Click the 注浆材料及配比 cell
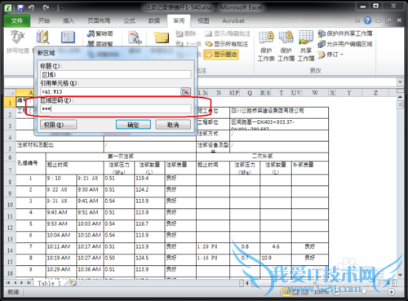 [x=60, y=147]
